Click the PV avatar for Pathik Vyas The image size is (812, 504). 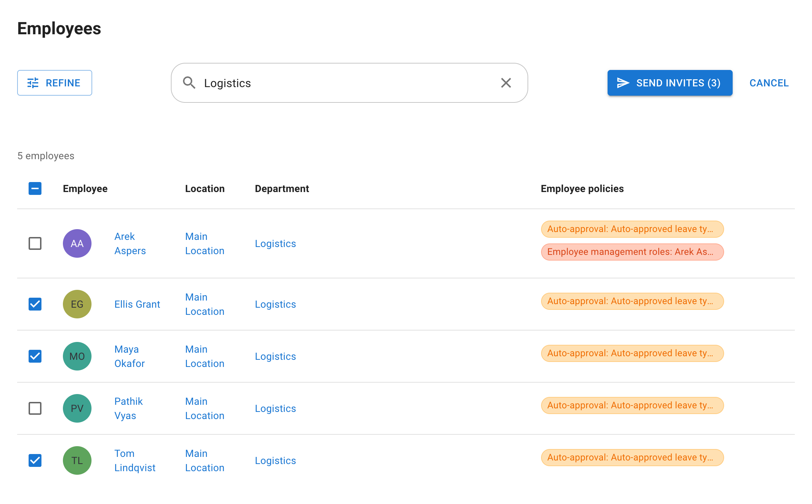[x=77, y=408]
